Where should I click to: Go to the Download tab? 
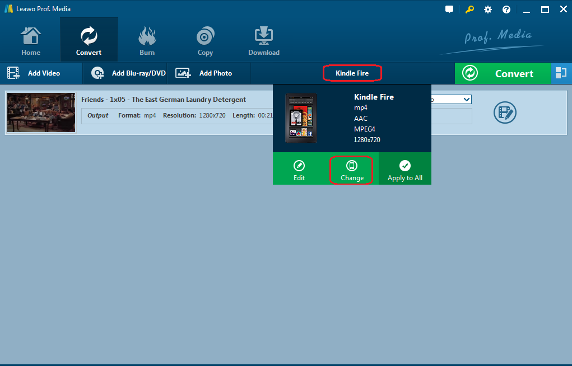coord(264,41)
